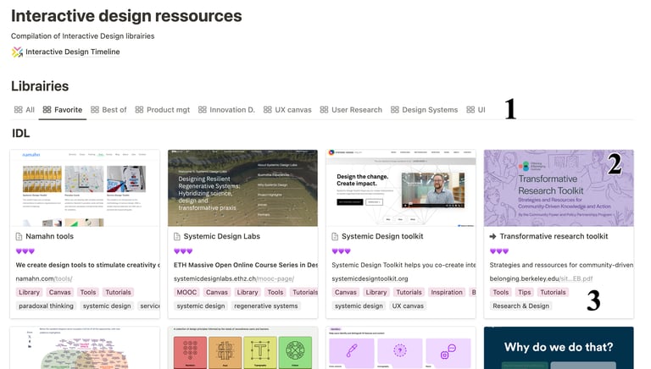Open the Transformative research toolkit title
The width and height of the screenshot is (651, 369).
click(554, 236)
